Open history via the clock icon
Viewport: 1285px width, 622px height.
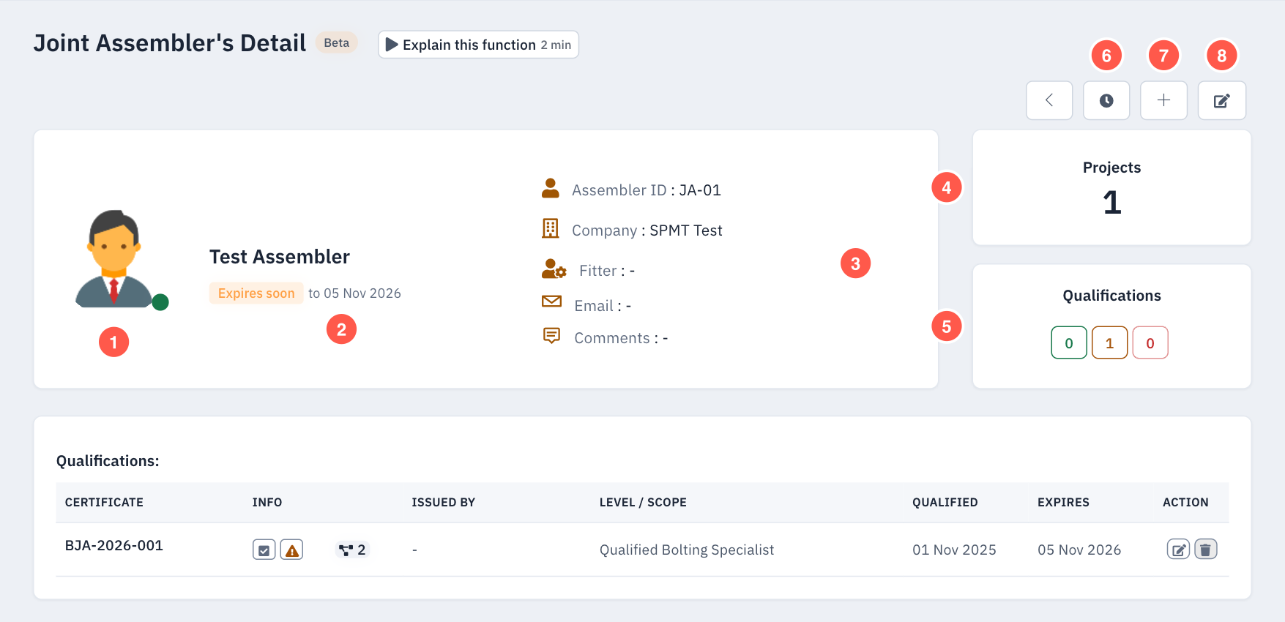tap(1106, 100)
